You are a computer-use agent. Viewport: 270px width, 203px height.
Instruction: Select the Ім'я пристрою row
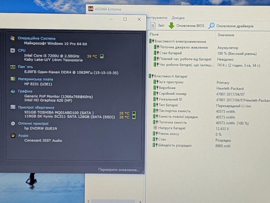[x=191, y=82]
